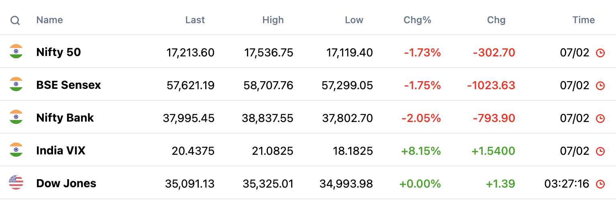616x200 pixels.
Task: Open the BSE Sensex index link
Action: click(69, 85)
